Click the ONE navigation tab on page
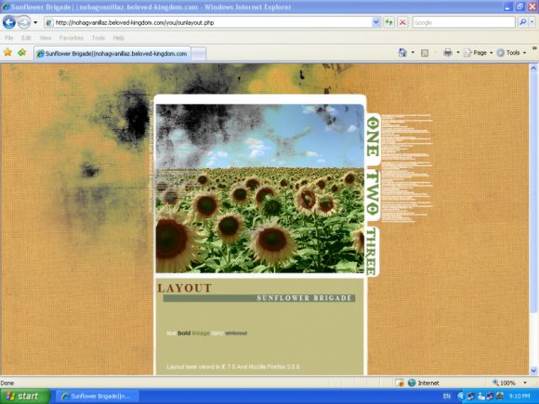Viewport: 539px width, 404px height. pos(374,137)
